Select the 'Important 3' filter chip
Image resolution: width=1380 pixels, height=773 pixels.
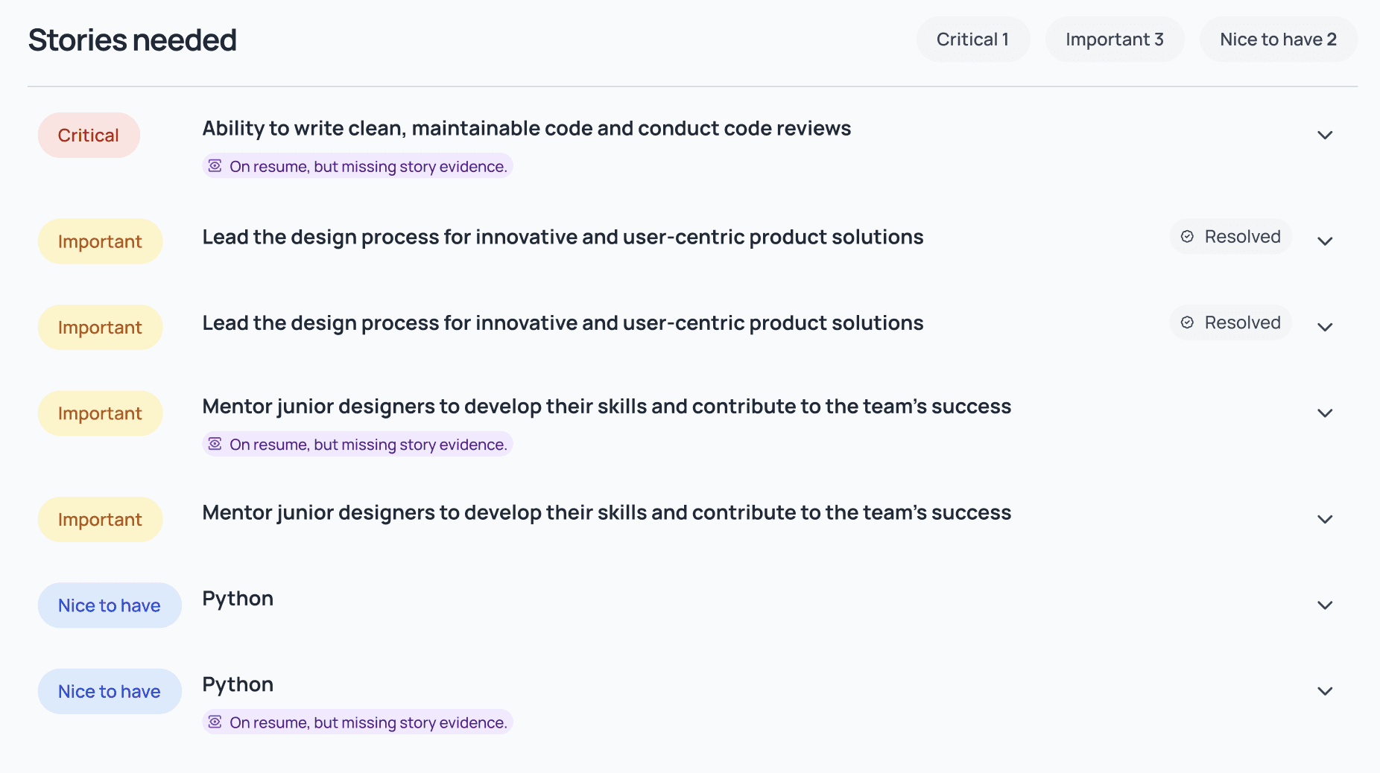[x=1114, y=39]
